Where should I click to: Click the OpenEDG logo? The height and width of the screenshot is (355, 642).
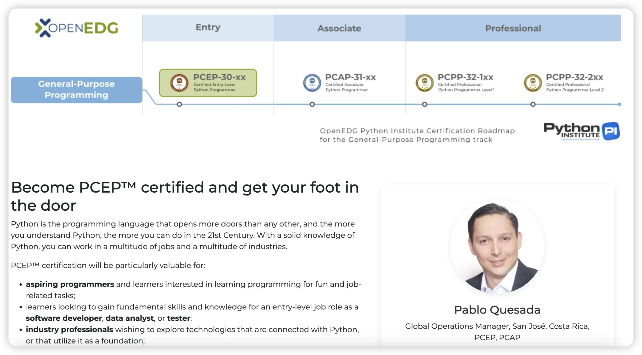pyautogui.click(x=76, y=28)
